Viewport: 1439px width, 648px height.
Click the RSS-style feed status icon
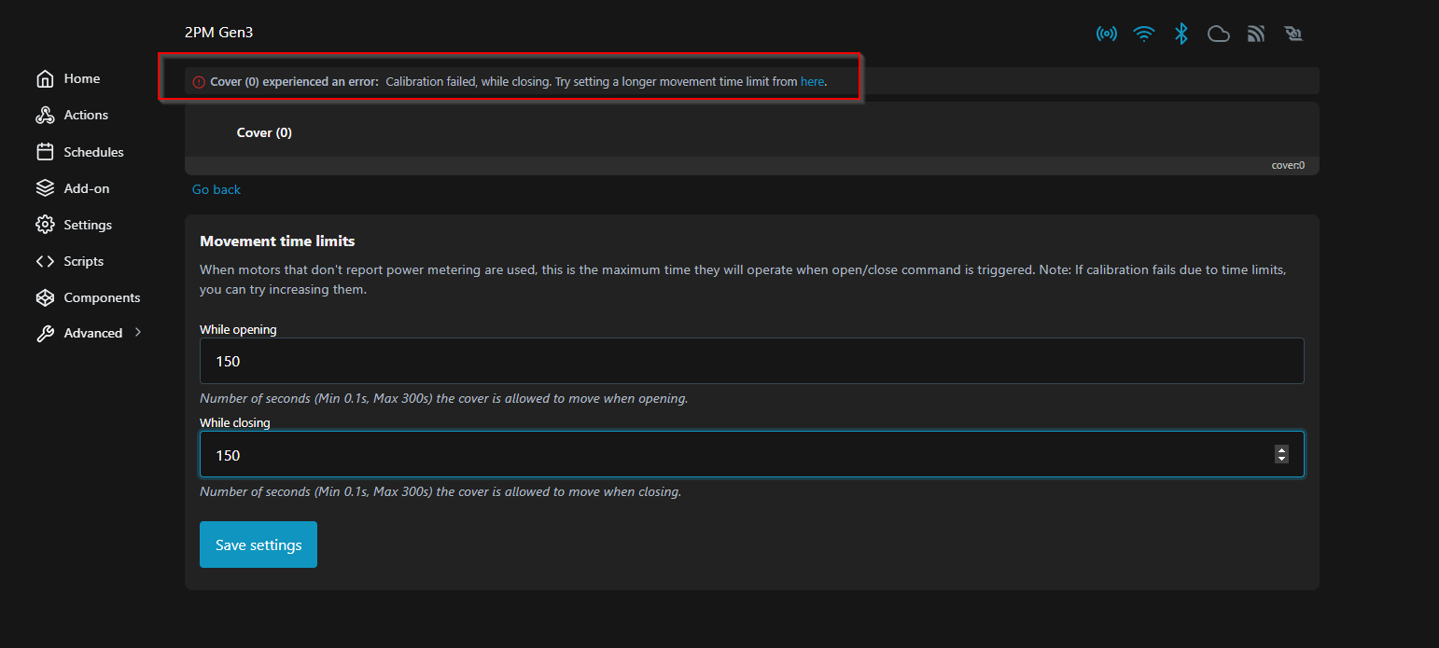(x=1255, y=34)
